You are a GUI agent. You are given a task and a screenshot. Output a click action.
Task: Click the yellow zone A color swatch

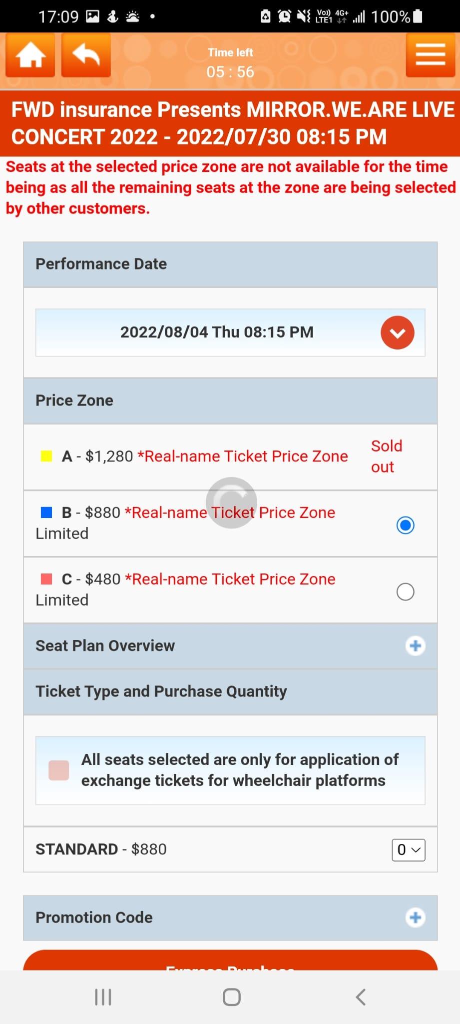point(46,456)
